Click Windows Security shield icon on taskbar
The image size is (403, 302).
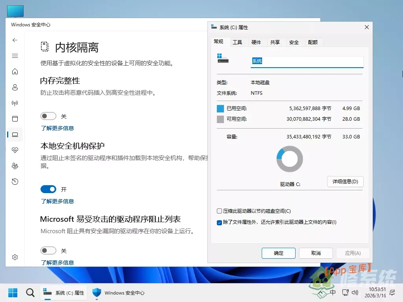pos(96,293)
